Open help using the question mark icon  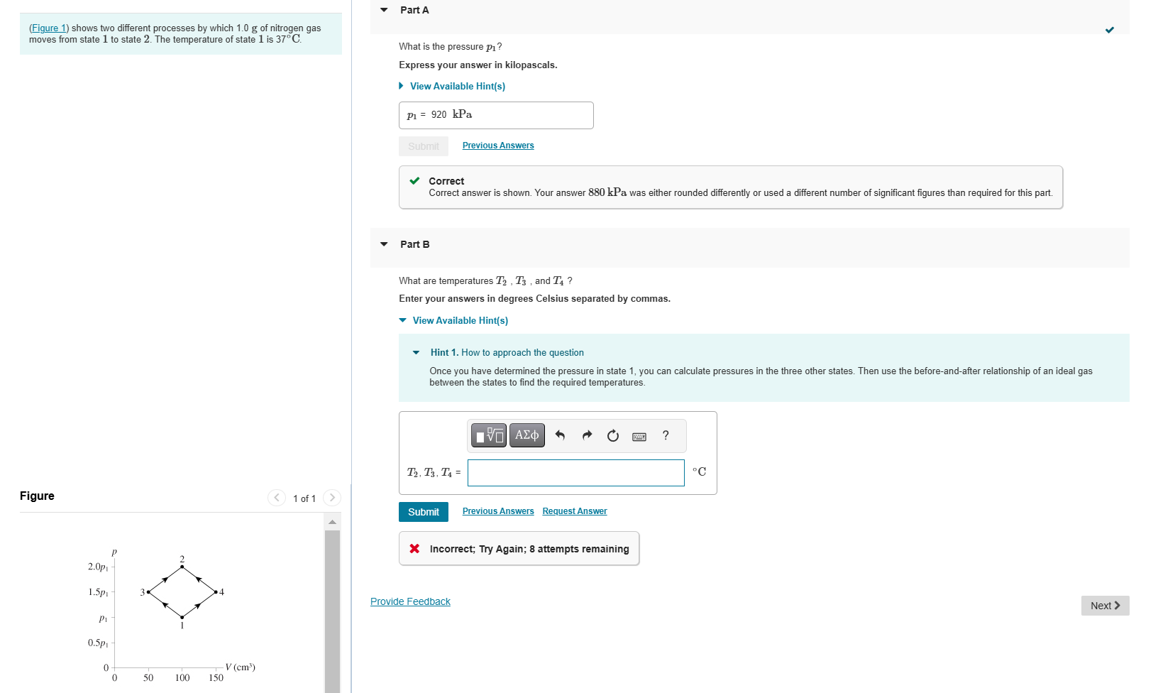(x=665, y=435)
